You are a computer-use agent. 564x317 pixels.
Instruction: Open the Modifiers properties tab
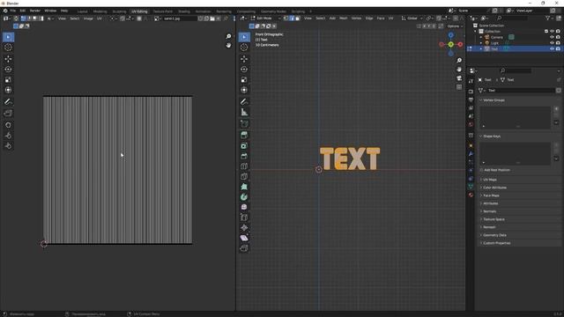point(471,154)
